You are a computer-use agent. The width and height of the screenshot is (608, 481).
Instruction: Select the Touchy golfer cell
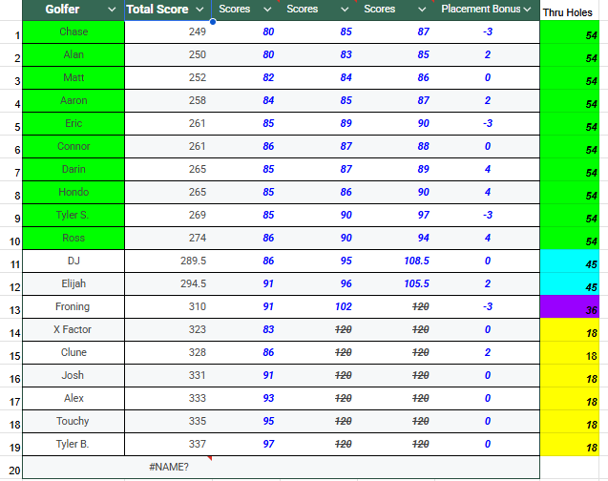73,421
